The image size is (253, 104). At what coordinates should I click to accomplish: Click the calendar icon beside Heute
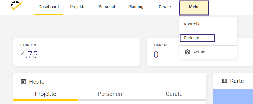[24, 82]
